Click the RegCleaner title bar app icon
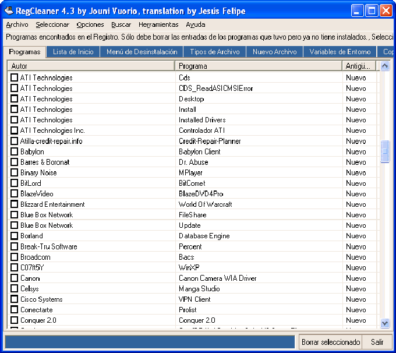 [9, 11]
